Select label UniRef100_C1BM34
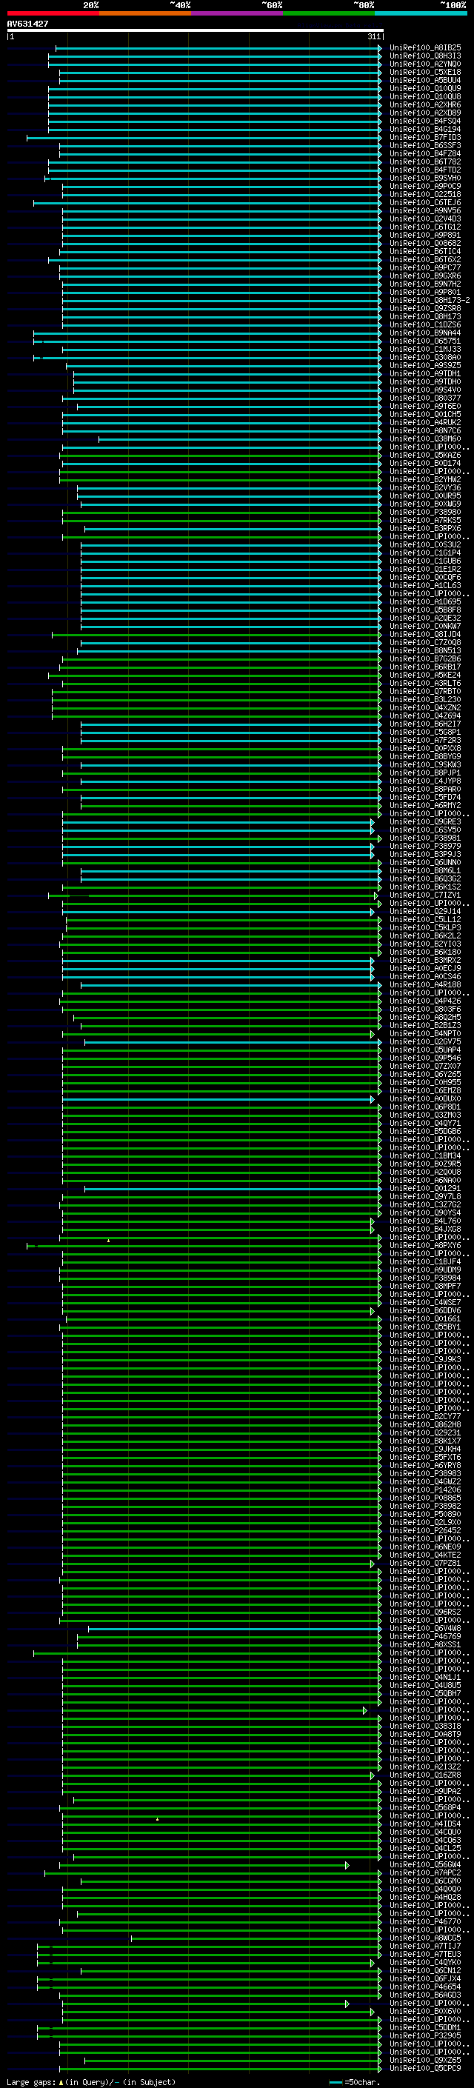This screenshot has height=2088, width=474. 424,1156
